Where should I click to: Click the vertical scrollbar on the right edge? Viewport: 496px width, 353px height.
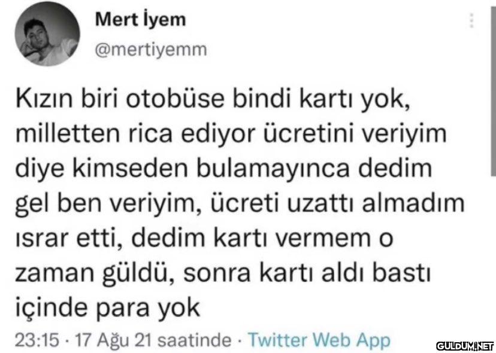[491, 108]
